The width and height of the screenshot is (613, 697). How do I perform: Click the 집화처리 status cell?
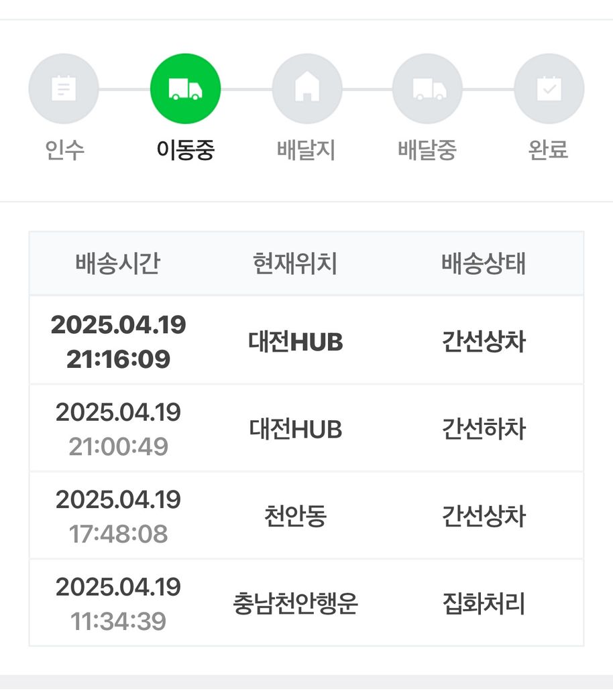(x=484, y=605)
